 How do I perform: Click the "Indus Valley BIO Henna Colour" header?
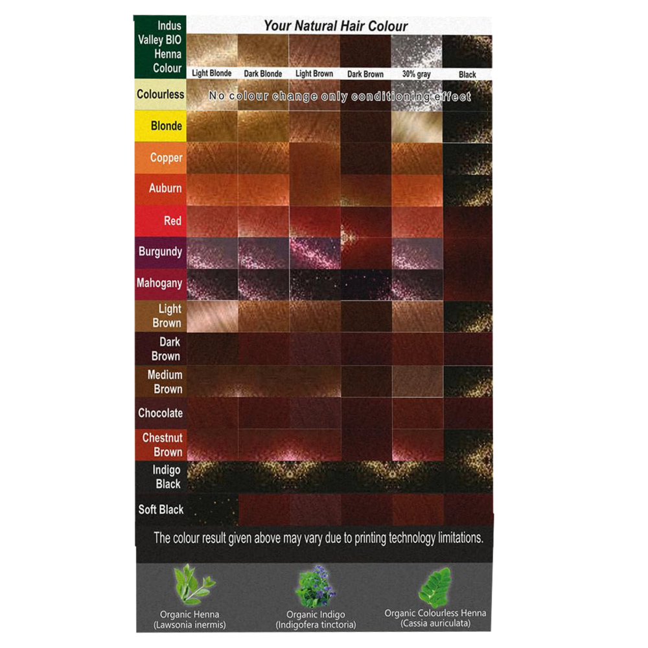point(160,47)
